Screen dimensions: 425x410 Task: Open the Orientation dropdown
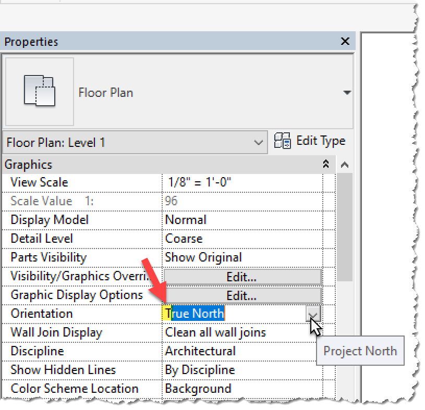313,314
